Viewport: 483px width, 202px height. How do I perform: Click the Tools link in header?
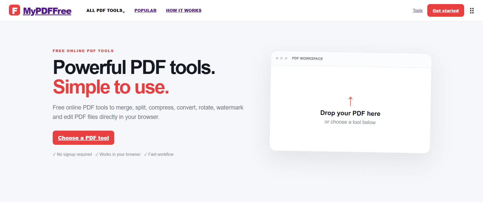tap(418, 10)
